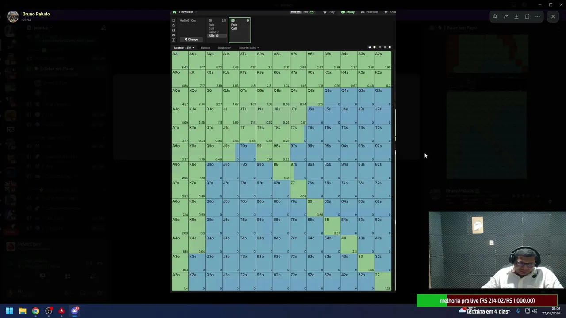The width and height of the screenshot is (566, 318).
Task: Select the KK hand cell
Action: click(x=197, y=79)
